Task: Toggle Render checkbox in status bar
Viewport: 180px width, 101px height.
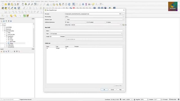Action: click(x=165, y=100)
